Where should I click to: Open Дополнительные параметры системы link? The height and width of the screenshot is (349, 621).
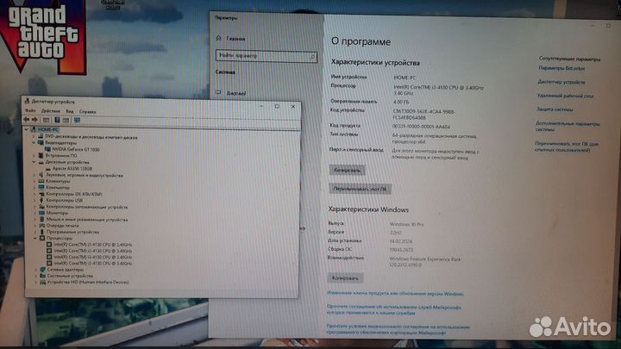coord(568,126)
